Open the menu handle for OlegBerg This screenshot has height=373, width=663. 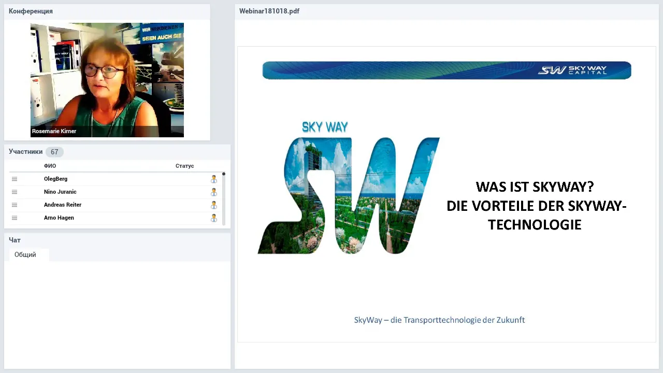point(15,179)
